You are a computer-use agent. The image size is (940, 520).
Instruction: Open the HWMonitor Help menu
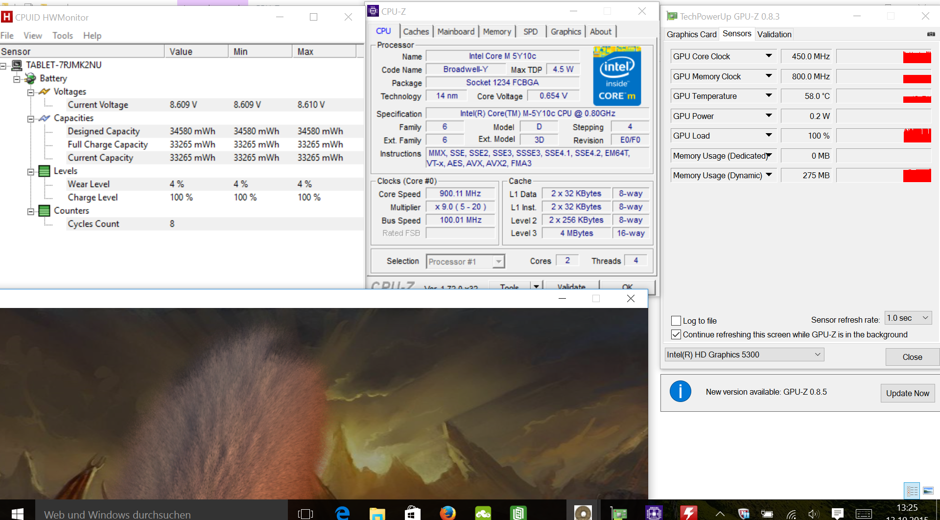pos(92,35)
